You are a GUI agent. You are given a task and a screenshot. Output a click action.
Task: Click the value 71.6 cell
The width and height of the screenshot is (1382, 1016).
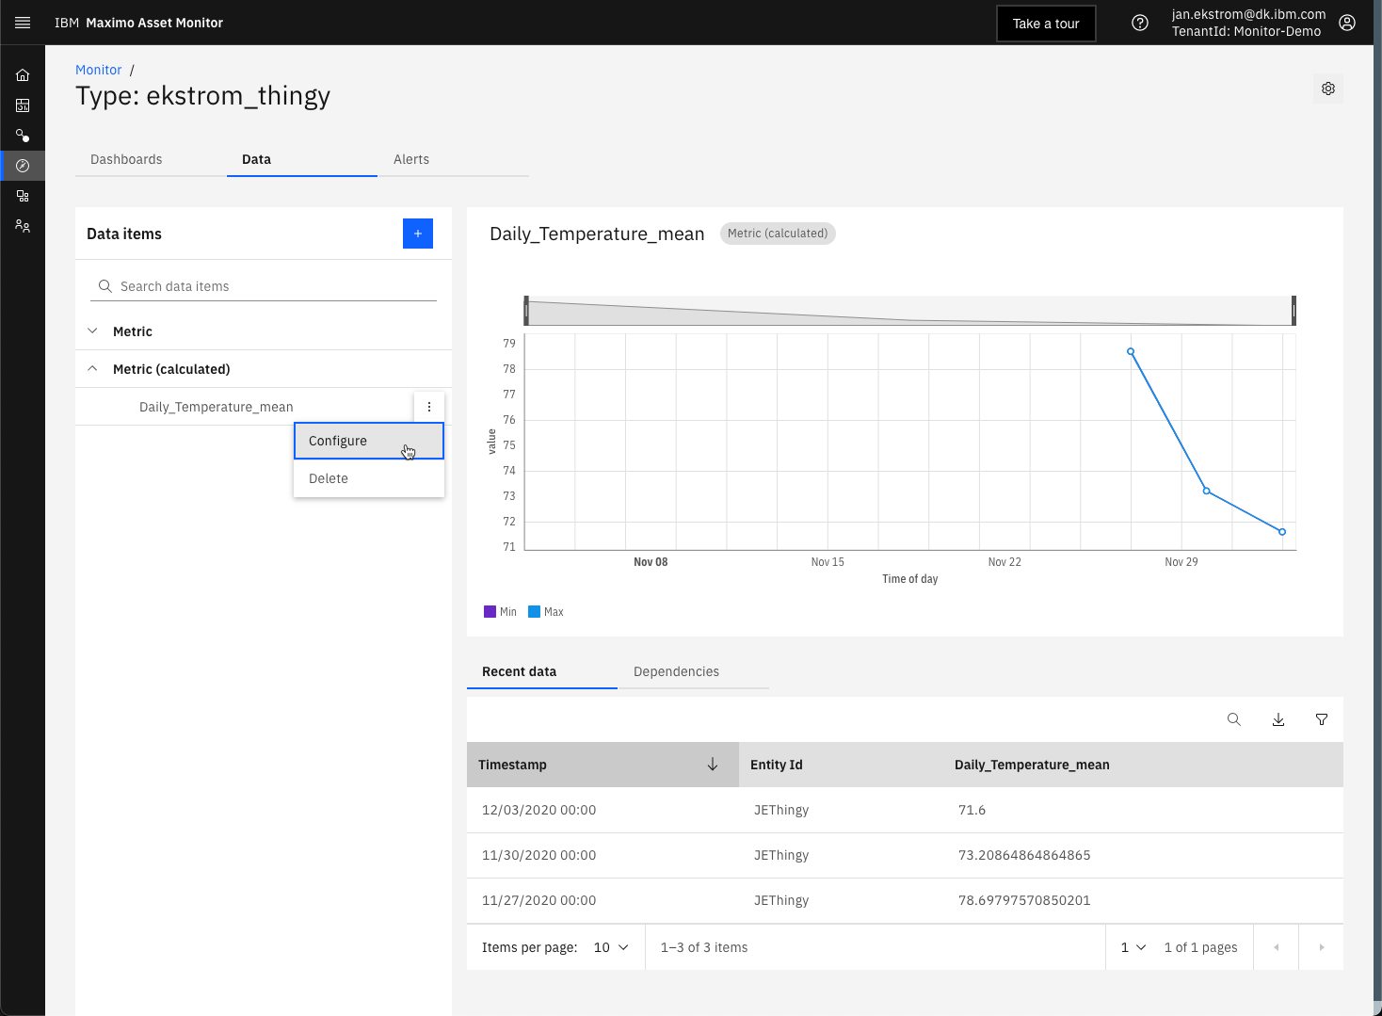pos(972,810)
